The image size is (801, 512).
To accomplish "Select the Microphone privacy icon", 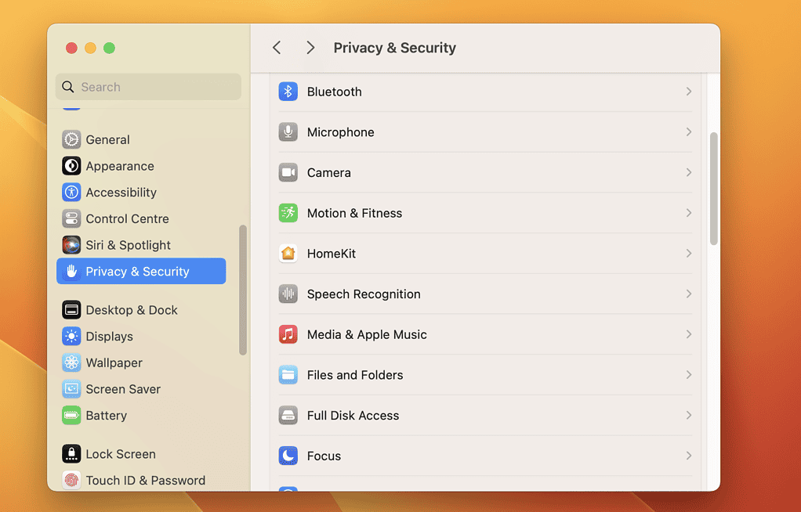I will [288, 132].
